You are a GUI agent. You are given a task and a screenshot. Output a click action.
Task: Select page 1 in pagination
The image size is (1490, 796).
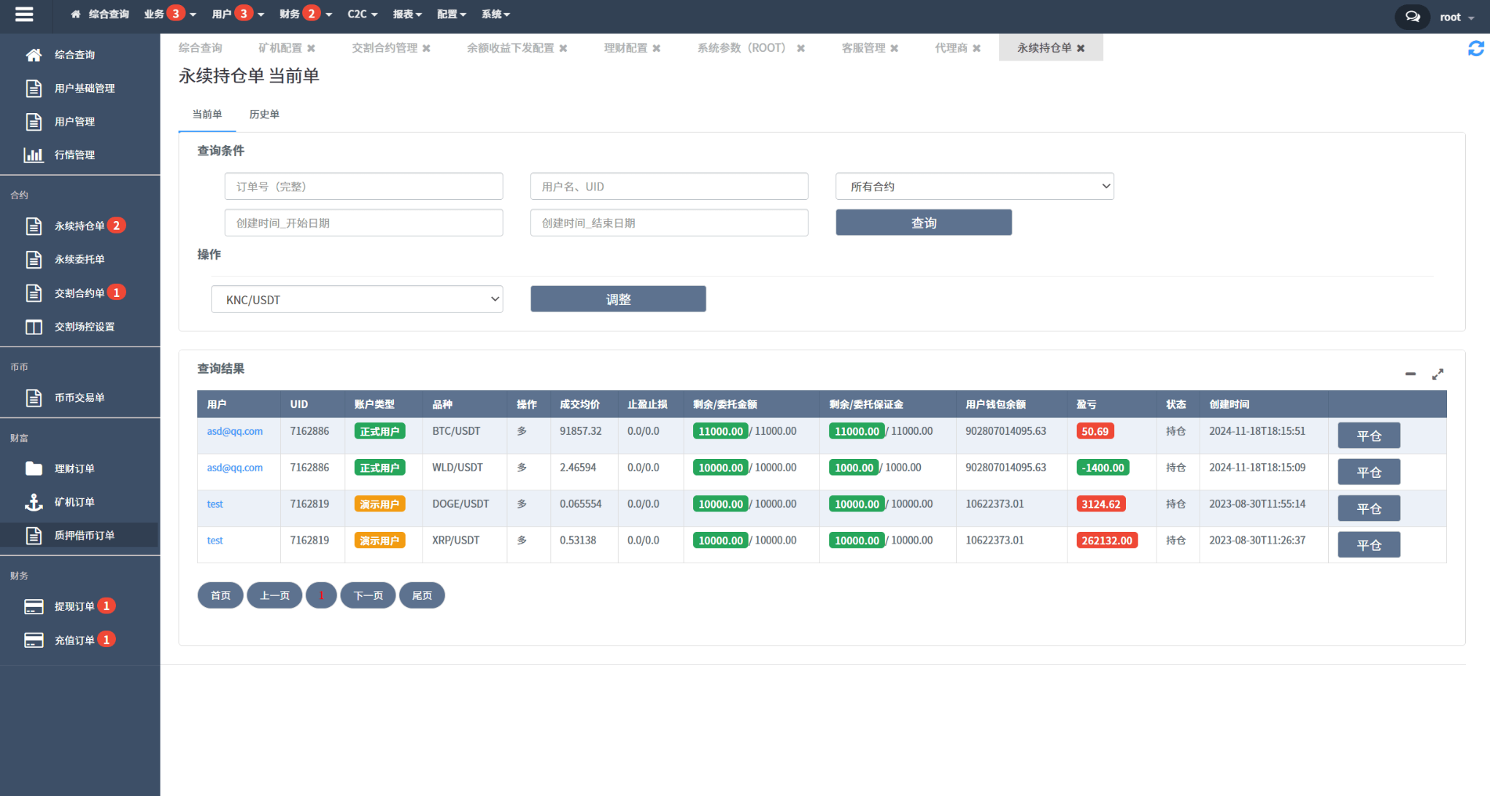(x=321, y=596)
